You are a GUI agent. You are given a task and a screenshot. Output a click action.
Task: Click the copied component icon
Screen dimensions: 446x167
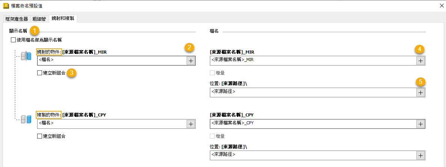(26, 119)
